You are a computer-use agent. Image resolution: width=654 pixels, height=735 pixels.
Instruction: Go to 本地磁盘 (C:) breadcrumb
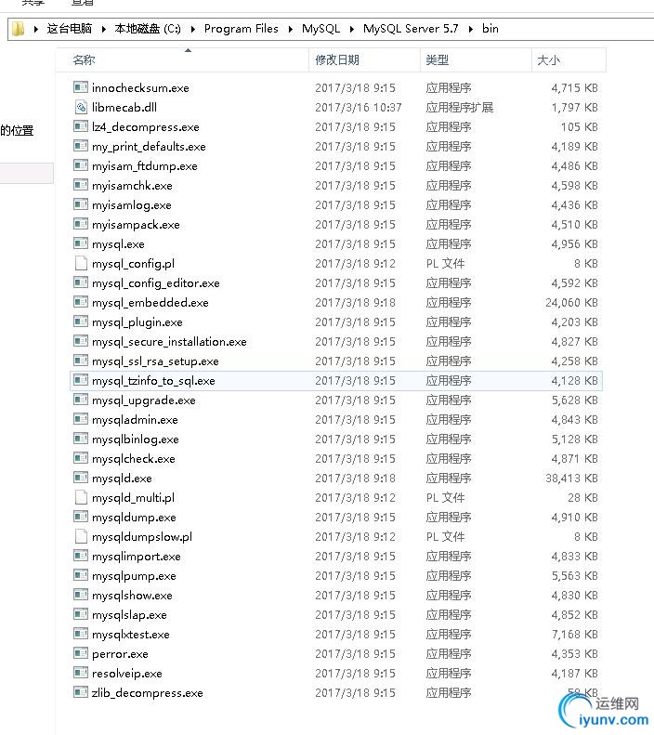148,29
